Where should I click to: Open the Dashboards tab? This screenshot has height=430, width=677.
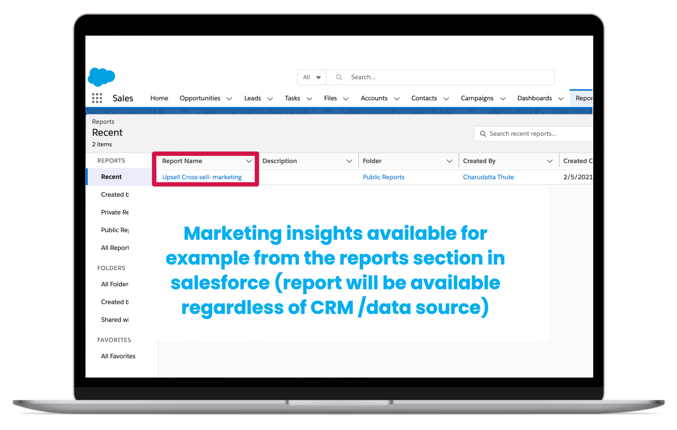click(x=534, y=98)
